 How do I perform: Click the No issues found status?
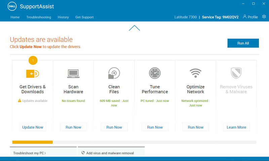(x=73, y=101)
